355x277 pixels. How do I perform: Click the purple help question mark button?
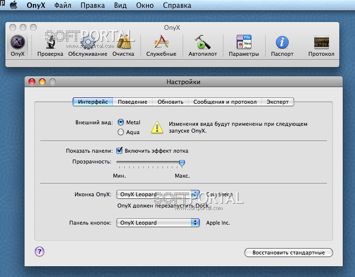[39, 251]
